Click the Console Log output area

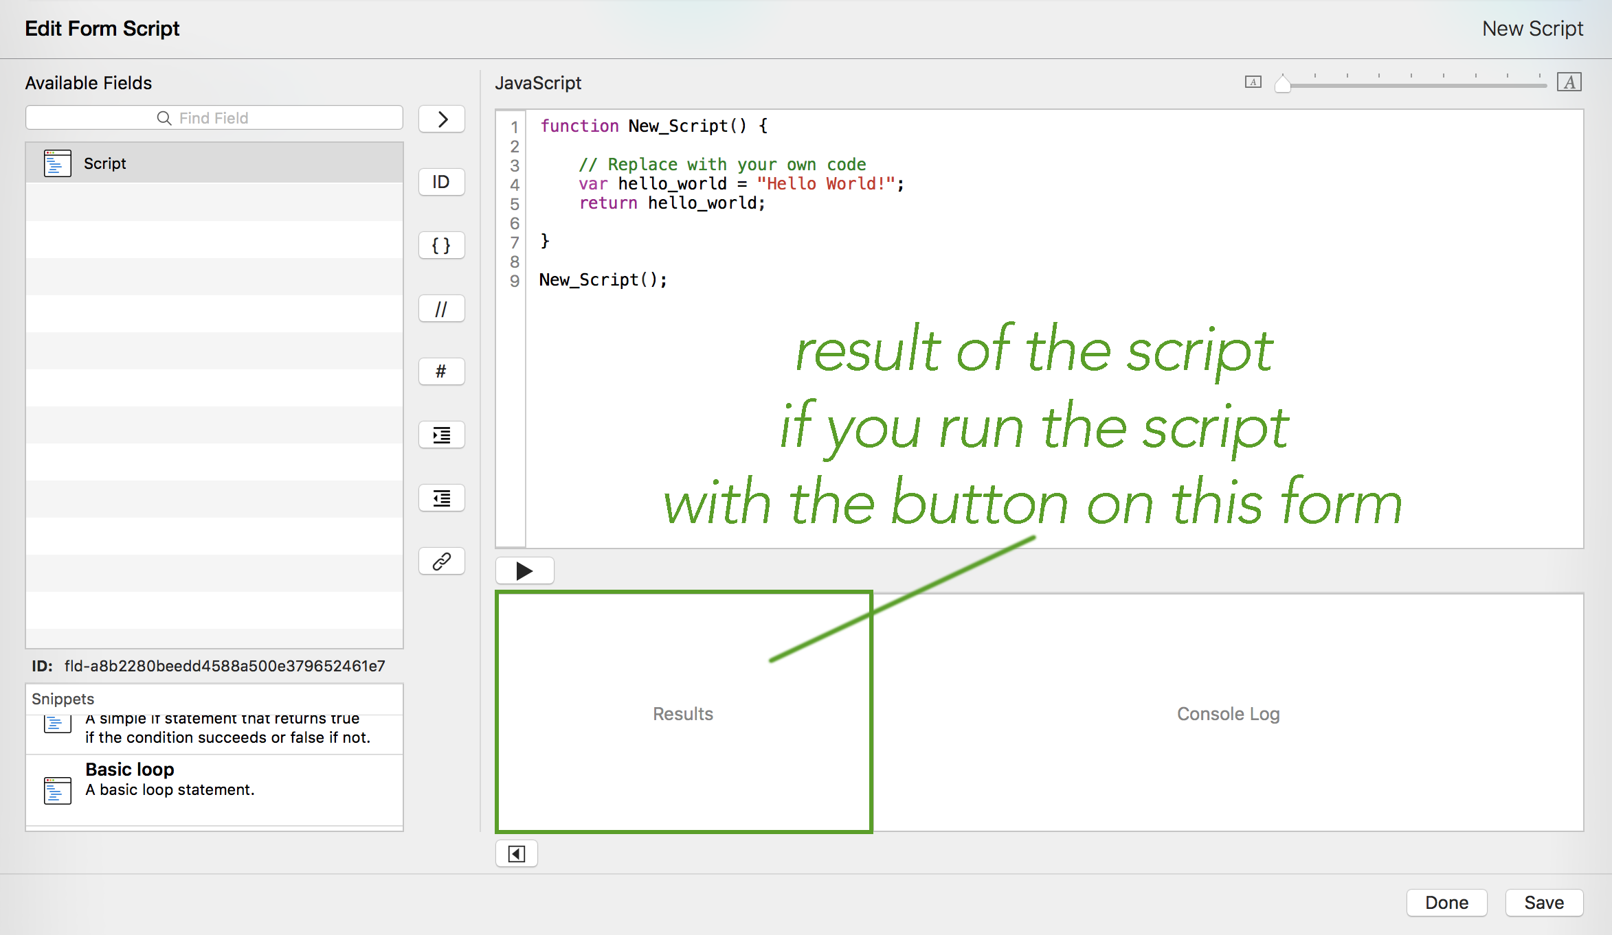(x=1228, y=714)
